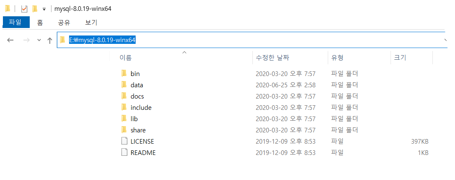The height and width of the screenshot is (180, 455).
Task: Select the share folder icon
Action: [x=124, y=130]
